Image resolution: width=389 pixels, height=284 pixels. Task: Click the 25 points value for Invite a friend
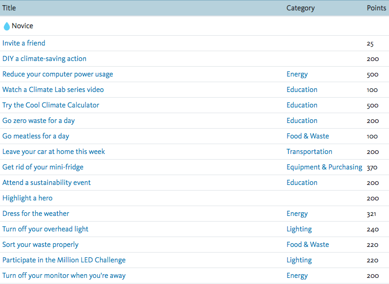370,44
